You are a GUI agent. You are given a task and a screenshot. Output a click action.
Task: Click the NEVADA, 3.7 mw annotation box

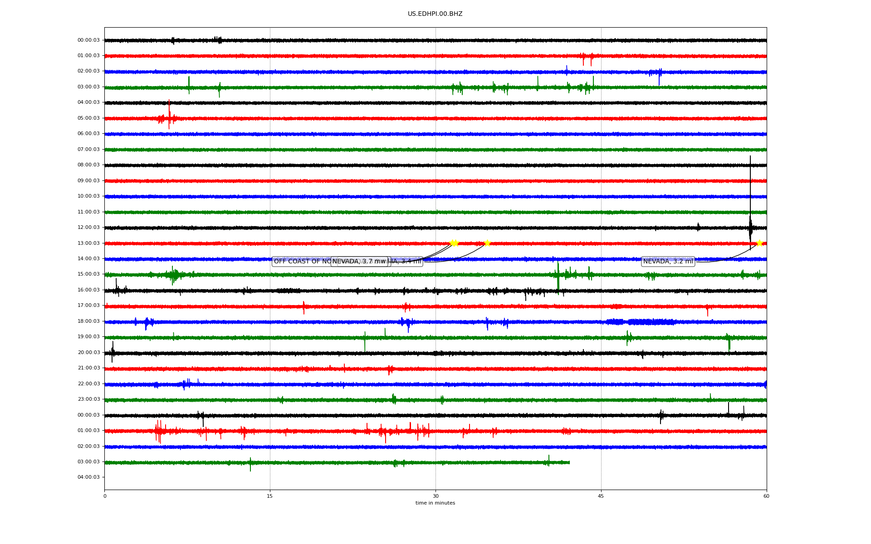tap(359, 262)
